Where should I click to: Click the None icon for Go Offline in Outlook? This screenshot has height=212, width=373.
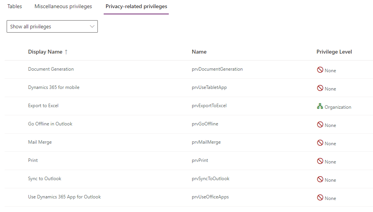click(320, 125)
